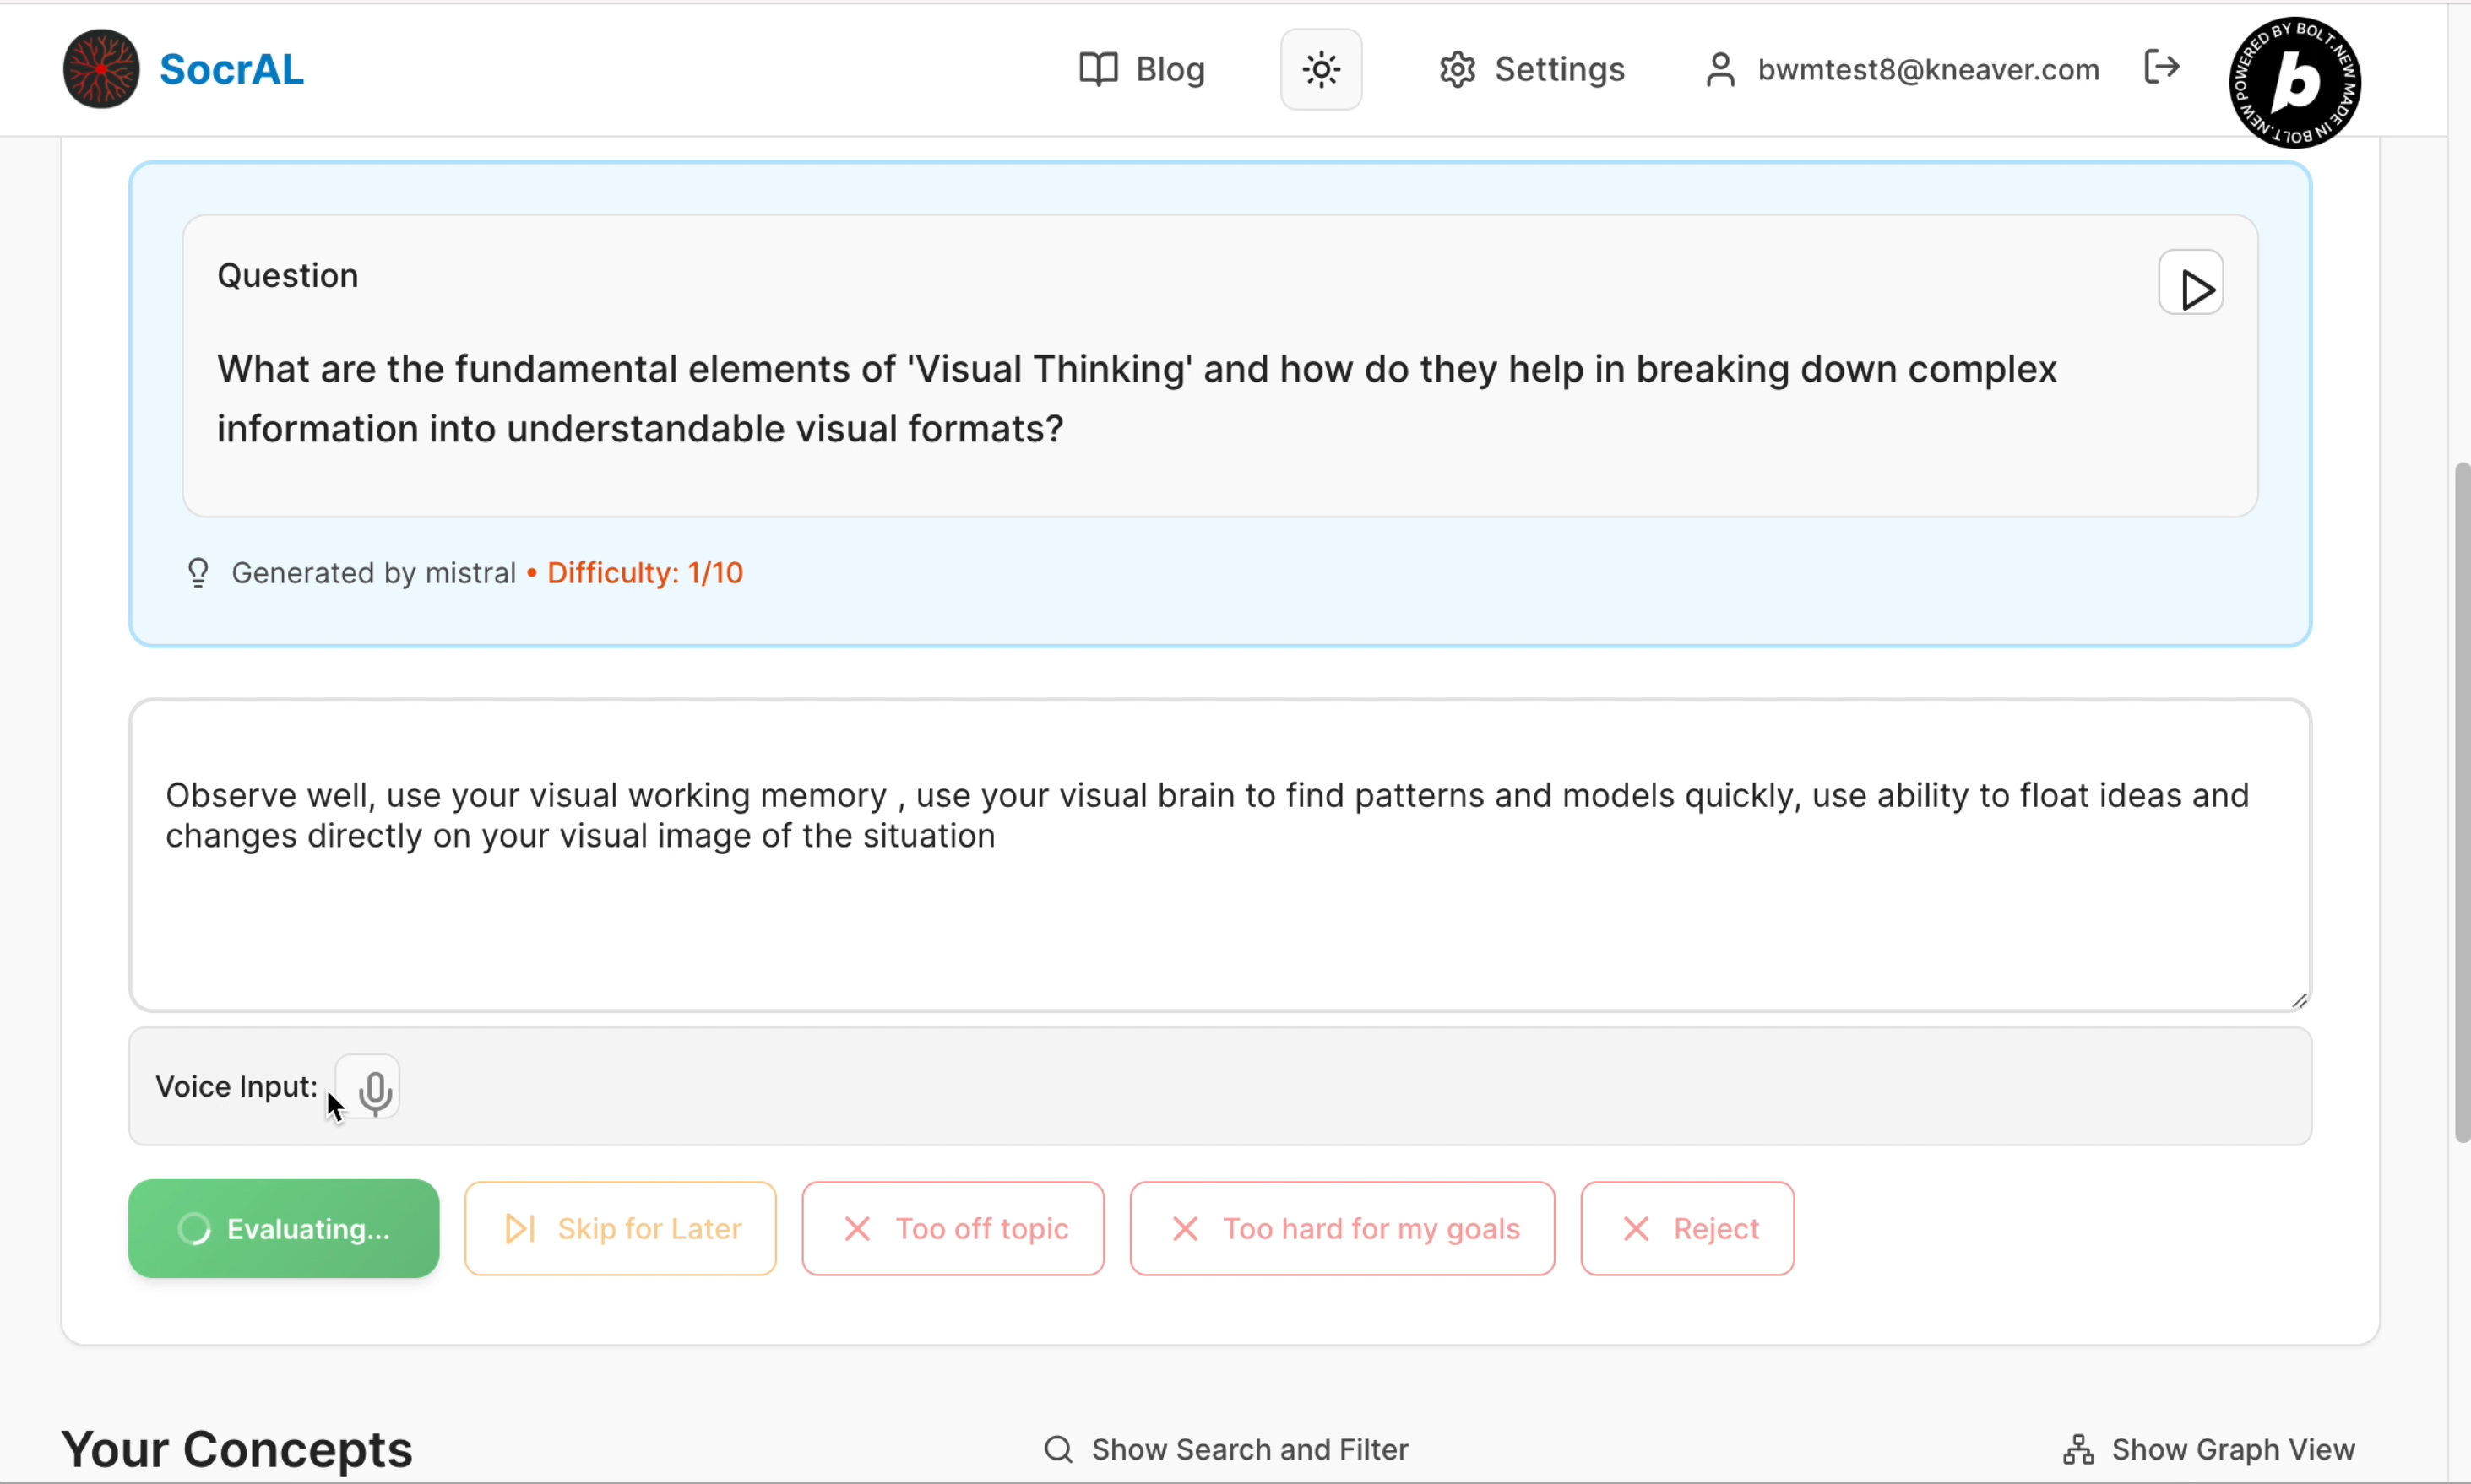Viewport: 2471px width, 1484px height.
Task: Click the user account email
Action: pyautogui.click(x=1927, y=69)
